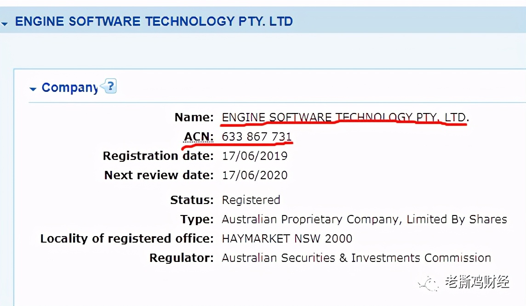Select the next review date 17/06/2020
The width and height of the screenshot is (526, 306).
point(255,175)
